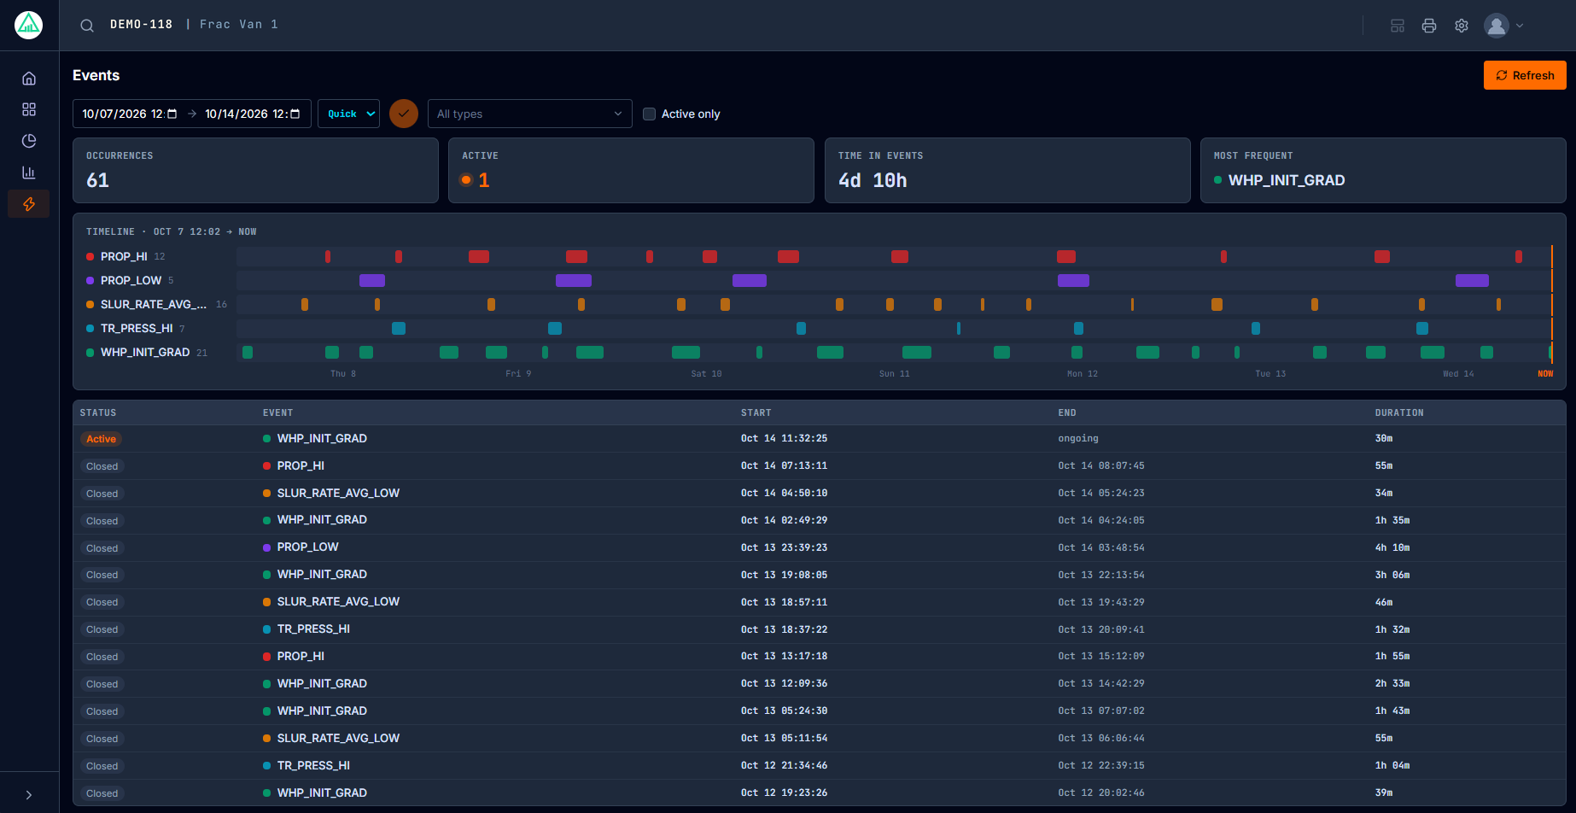This screenshot has height=813, width=1576.
Task: Open PROP_HI event starting Oct 14 07:13:11
Action: tap(819, 466)
